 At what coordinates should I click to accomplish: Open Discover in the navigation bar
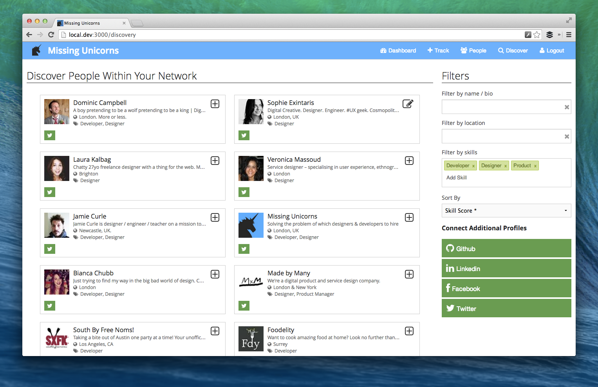513,51
